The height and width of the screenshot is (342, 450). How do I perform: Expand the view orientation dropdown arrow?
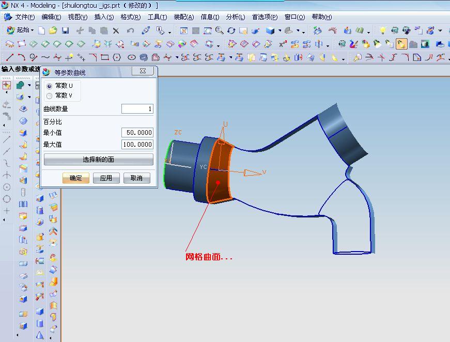point(298,30)
